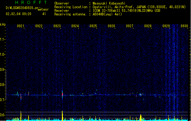
Task: Click the 0929 time marker
Action: pos(166,26)
